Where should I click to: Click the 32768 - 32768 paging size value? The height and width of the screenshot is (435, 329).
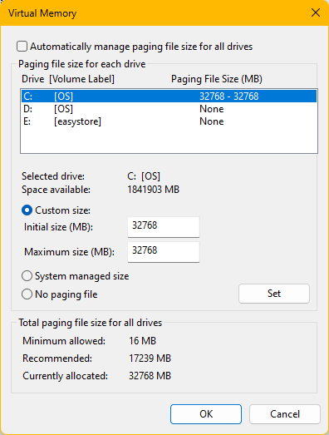pos(229,96)
